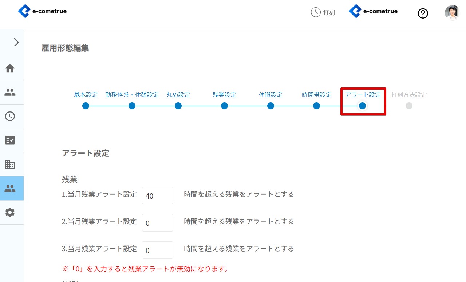Click the 打刻 clock-in button
466x282 pixels.
point(323,12)
